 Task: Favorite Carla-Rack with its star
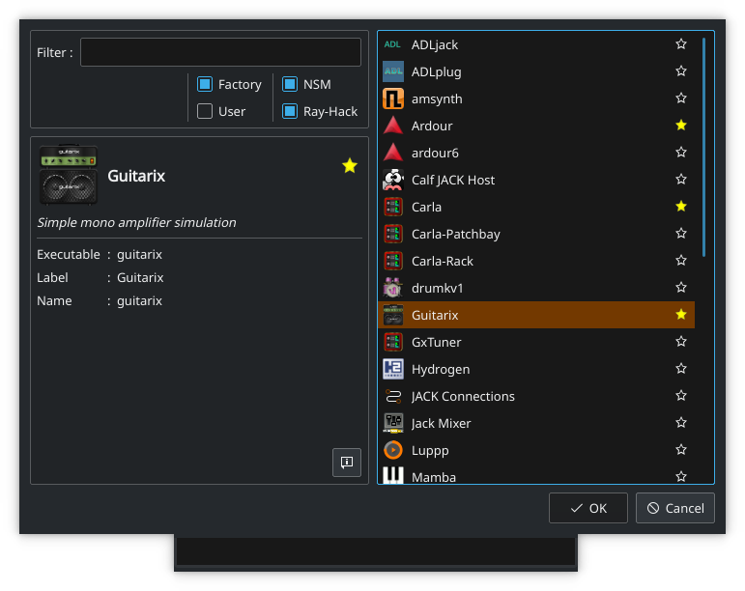pyautogui.click(x=681, y=261)
